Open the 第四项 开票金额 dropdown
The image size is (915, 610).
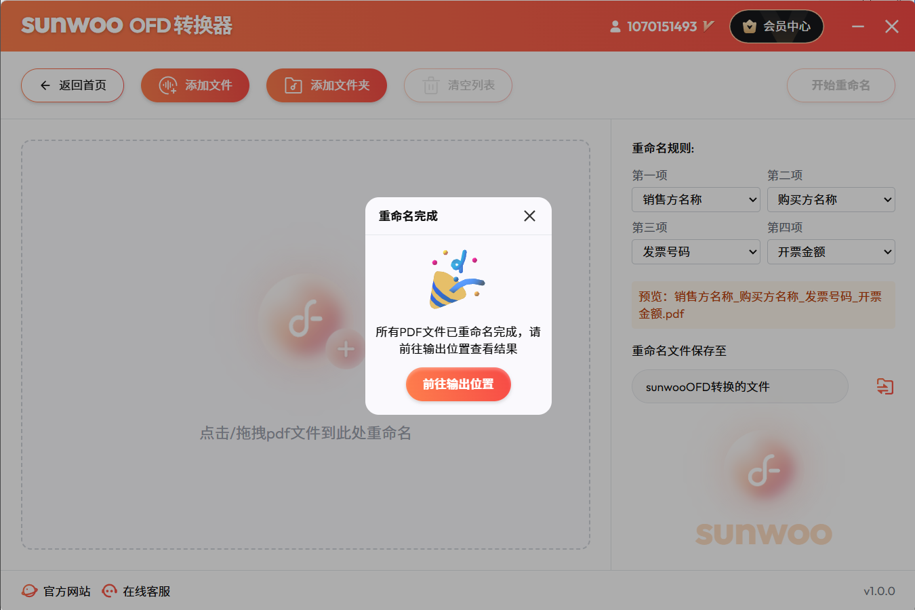tap(831, 251)
